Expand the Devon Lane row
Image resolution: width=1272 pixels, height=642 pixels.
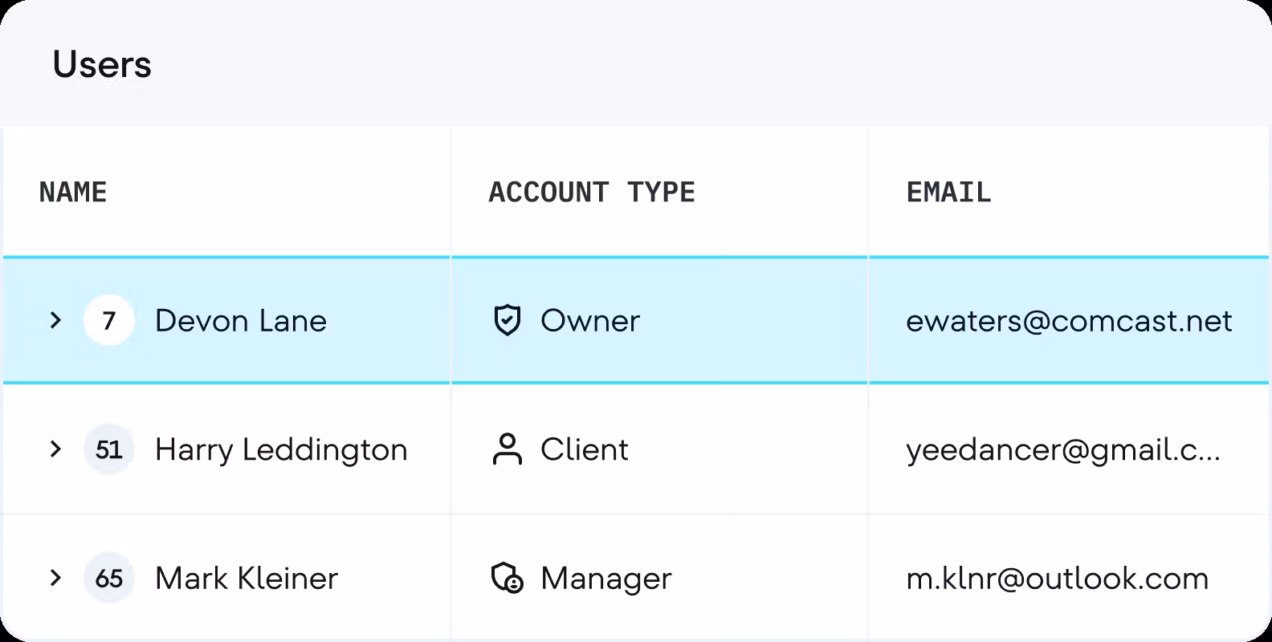point(55,321)
